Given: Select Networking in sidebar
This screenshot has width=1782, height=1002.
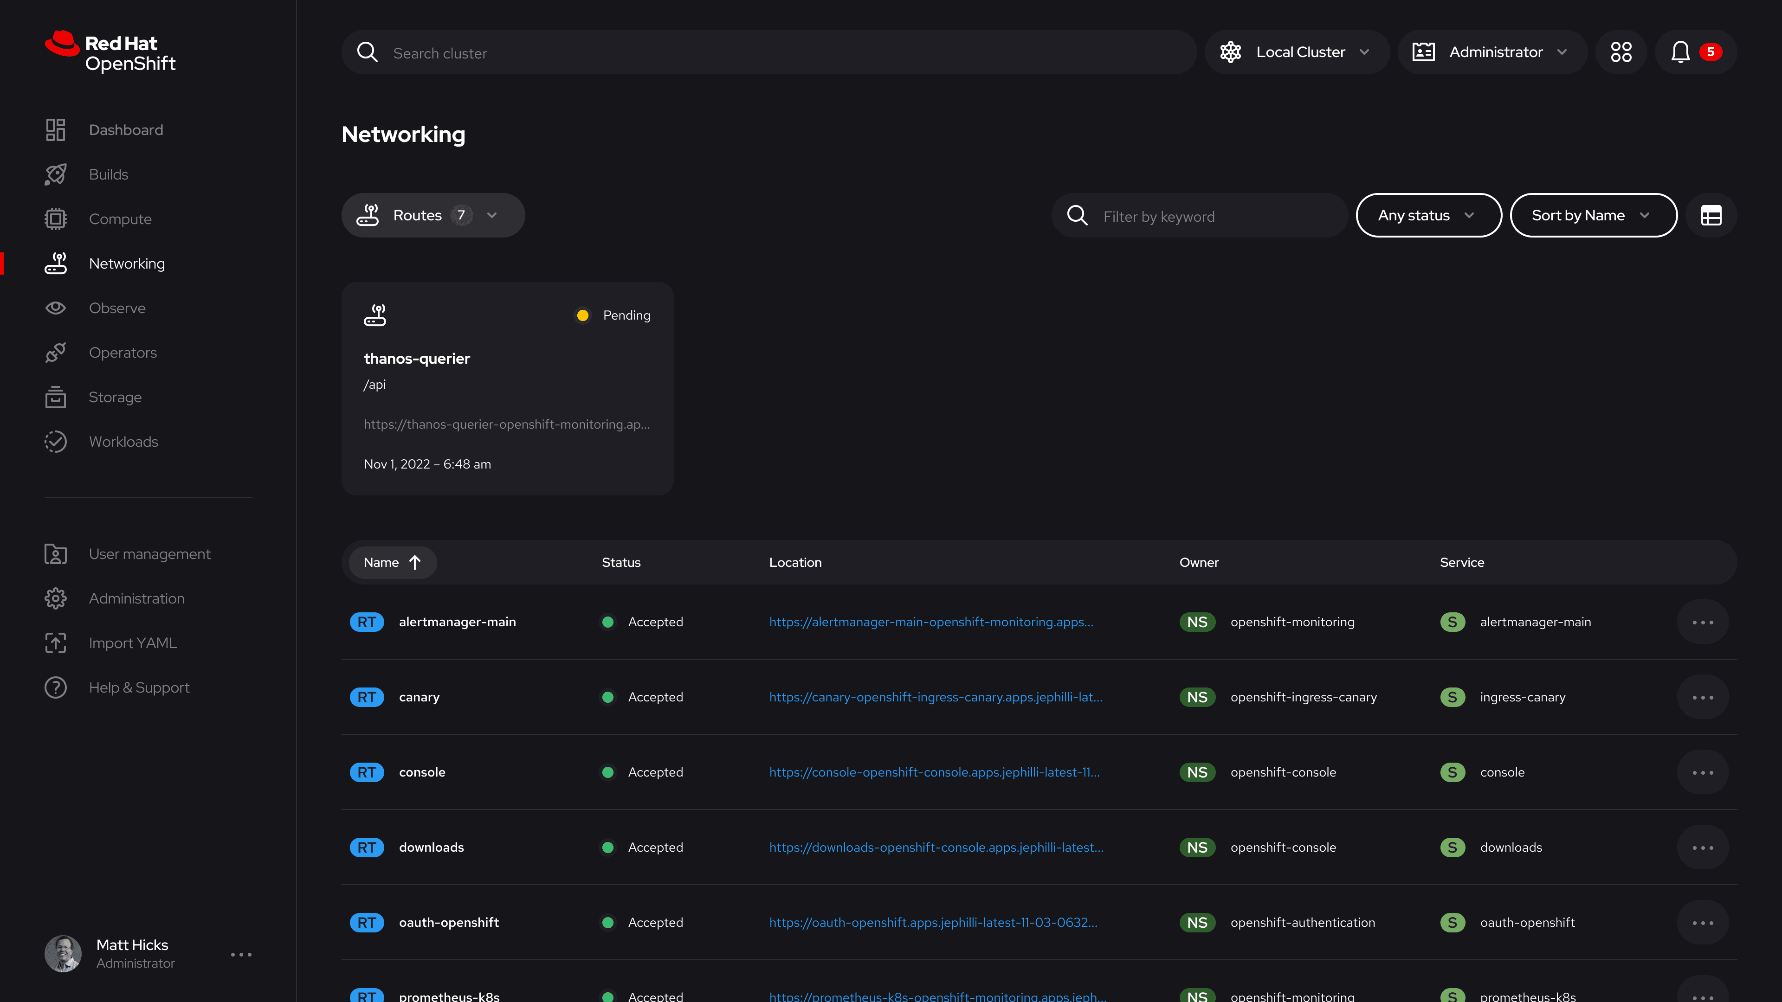Looking at the screenshot, I should click(x=127, y=263).
